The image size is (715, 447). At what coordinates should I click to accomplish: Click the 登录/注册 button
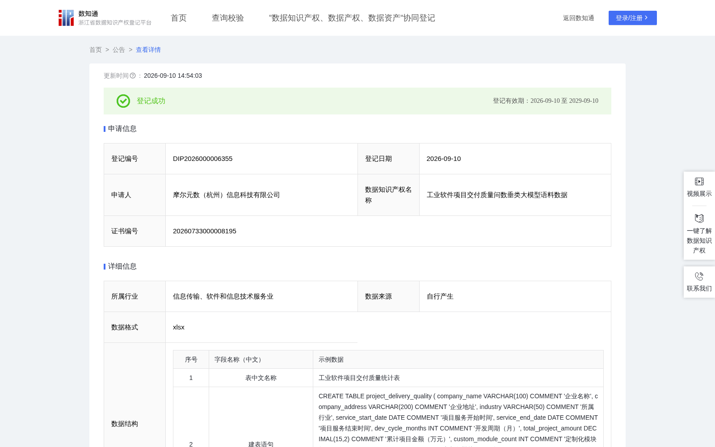[x=633, y=18]
